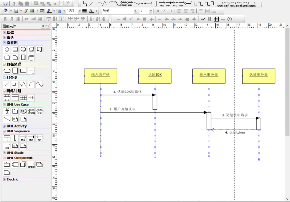Image resolution: width=290 pixels, height=202 pixels.
Task: Pick the actor stick figure shape
Action: [7, 111]
